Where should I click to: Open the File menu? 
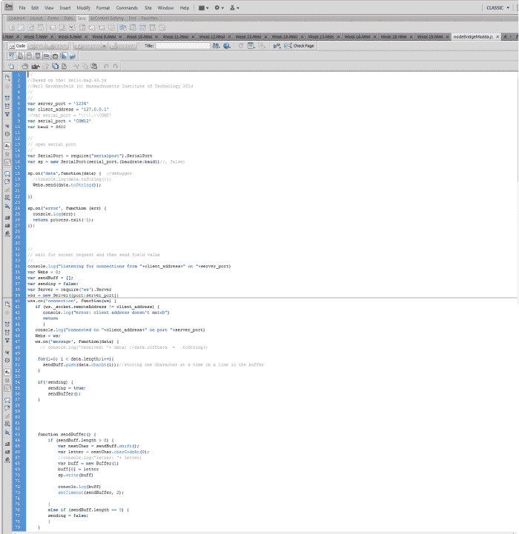[x=22, y=8]
